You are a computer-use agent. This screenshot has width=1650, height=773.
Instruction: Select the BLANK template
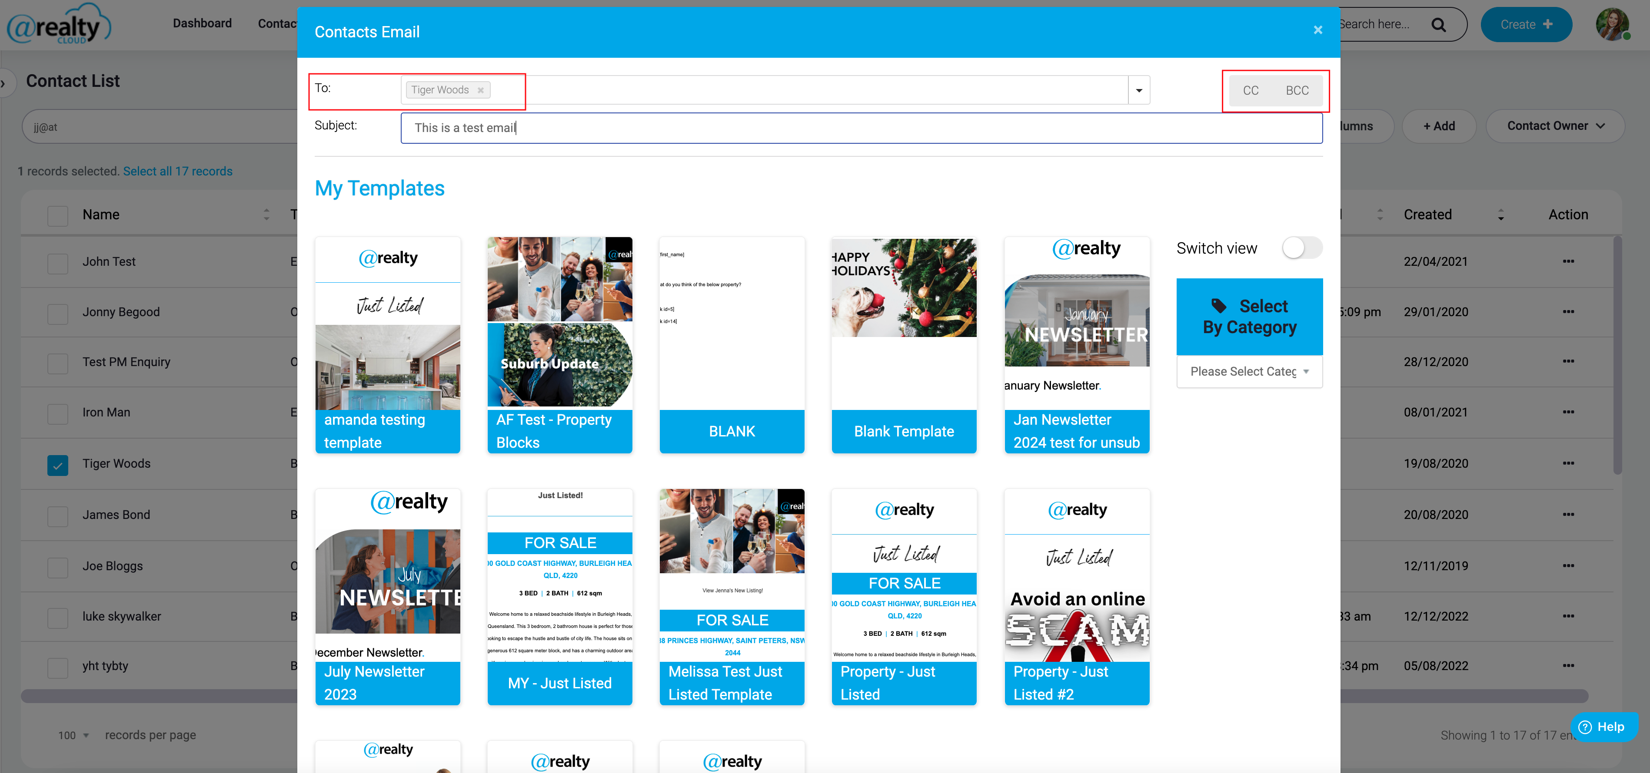tap(732, 346)
